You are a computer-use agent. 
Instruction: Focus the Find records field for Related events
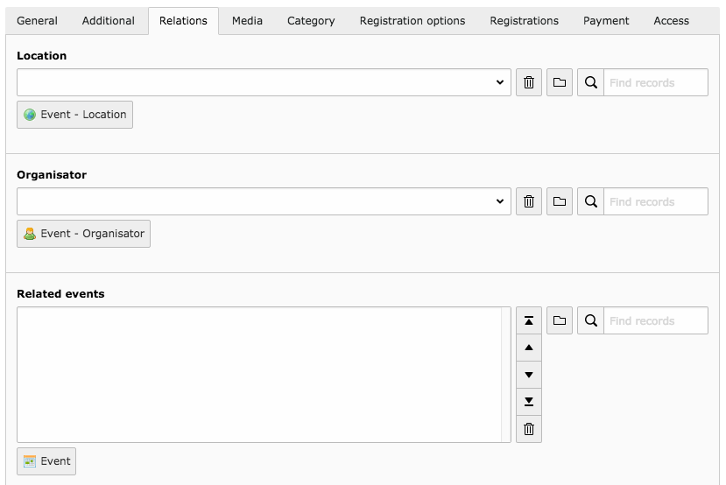656,320
